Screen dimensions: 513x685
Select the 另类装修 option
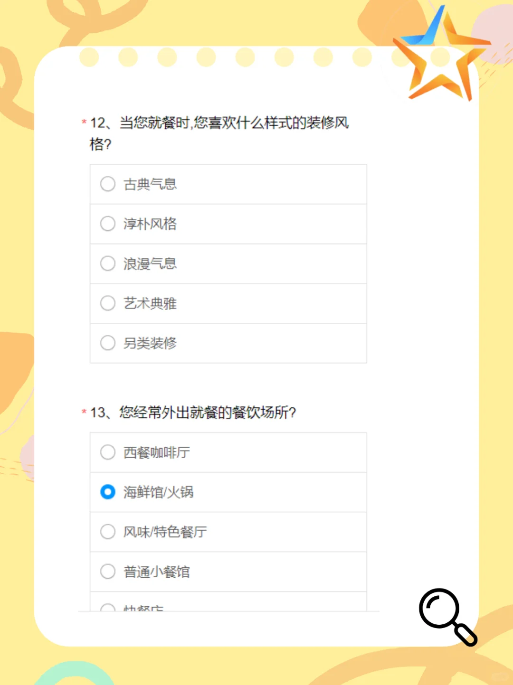pos(108,343)
